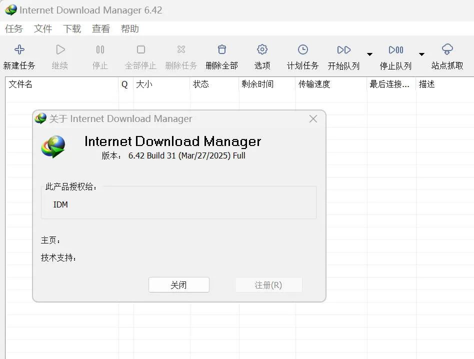The height and width of the screenshot is (359, 474).
Task: Sort by 剩余时间 column header
Action: pyautogui.click(x=267, y=84)
